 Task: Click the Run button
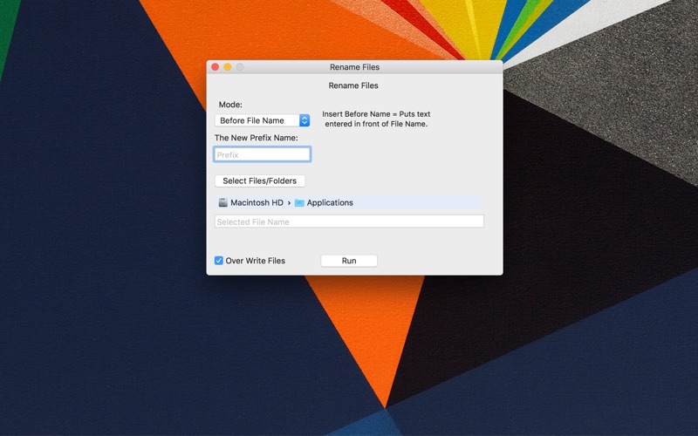click(x=349, y=261)
